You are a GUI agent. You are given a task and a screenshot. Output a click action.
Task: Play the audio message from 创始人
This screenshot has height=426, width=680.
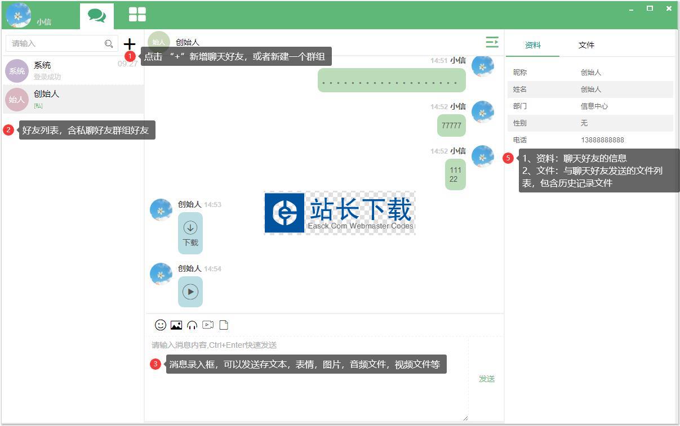(190, 292)
